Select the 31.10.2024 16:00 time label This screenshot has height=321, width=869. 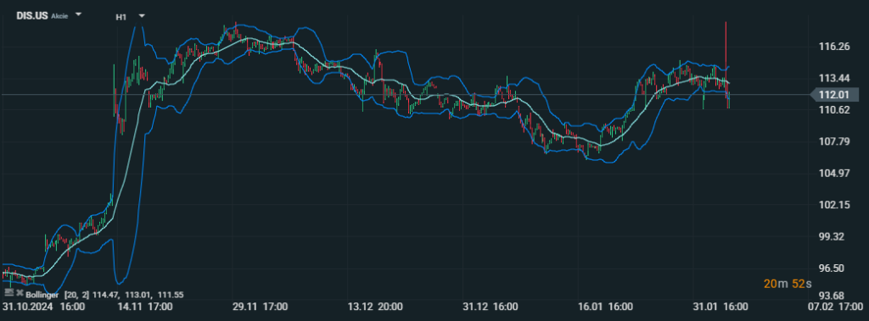(x=44, y=307)
